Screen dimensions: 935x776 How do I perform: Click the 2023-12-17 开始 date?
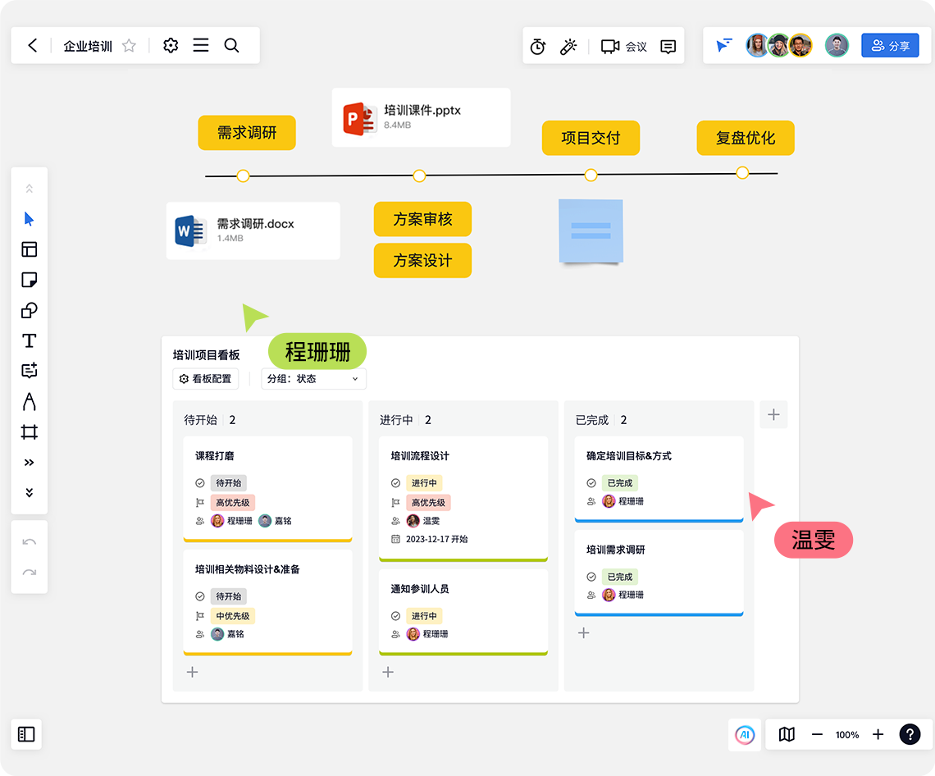[x=436, y=539]
